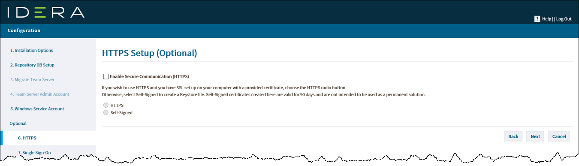Click the Cancel button
This screenshot has height=166, width=579.
point(559,136)
